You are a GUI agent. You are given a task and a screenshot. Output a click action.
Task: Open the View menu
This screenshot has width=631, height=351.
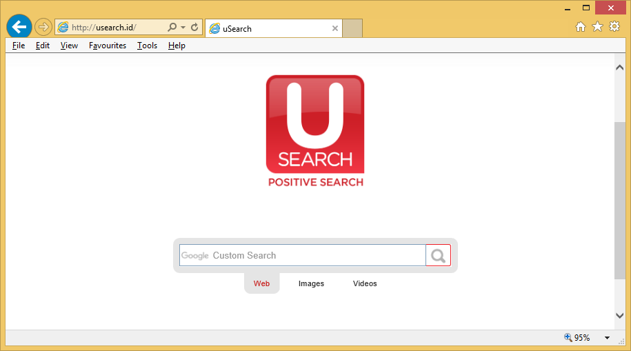coord(69,46)
